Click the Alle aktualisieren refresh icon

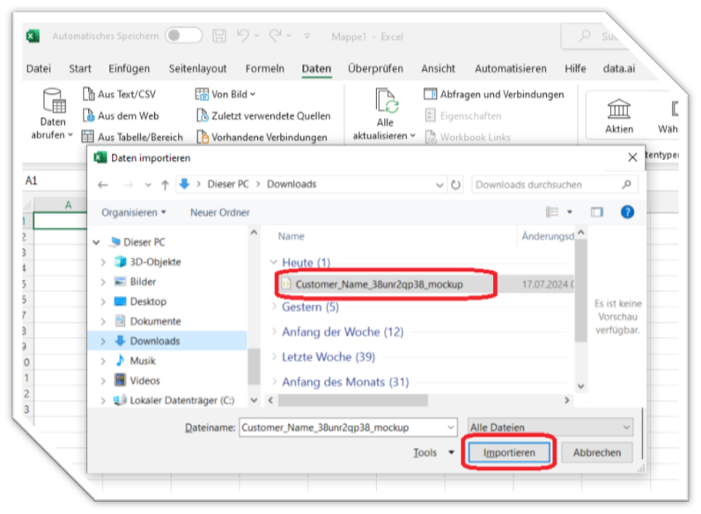385,101
